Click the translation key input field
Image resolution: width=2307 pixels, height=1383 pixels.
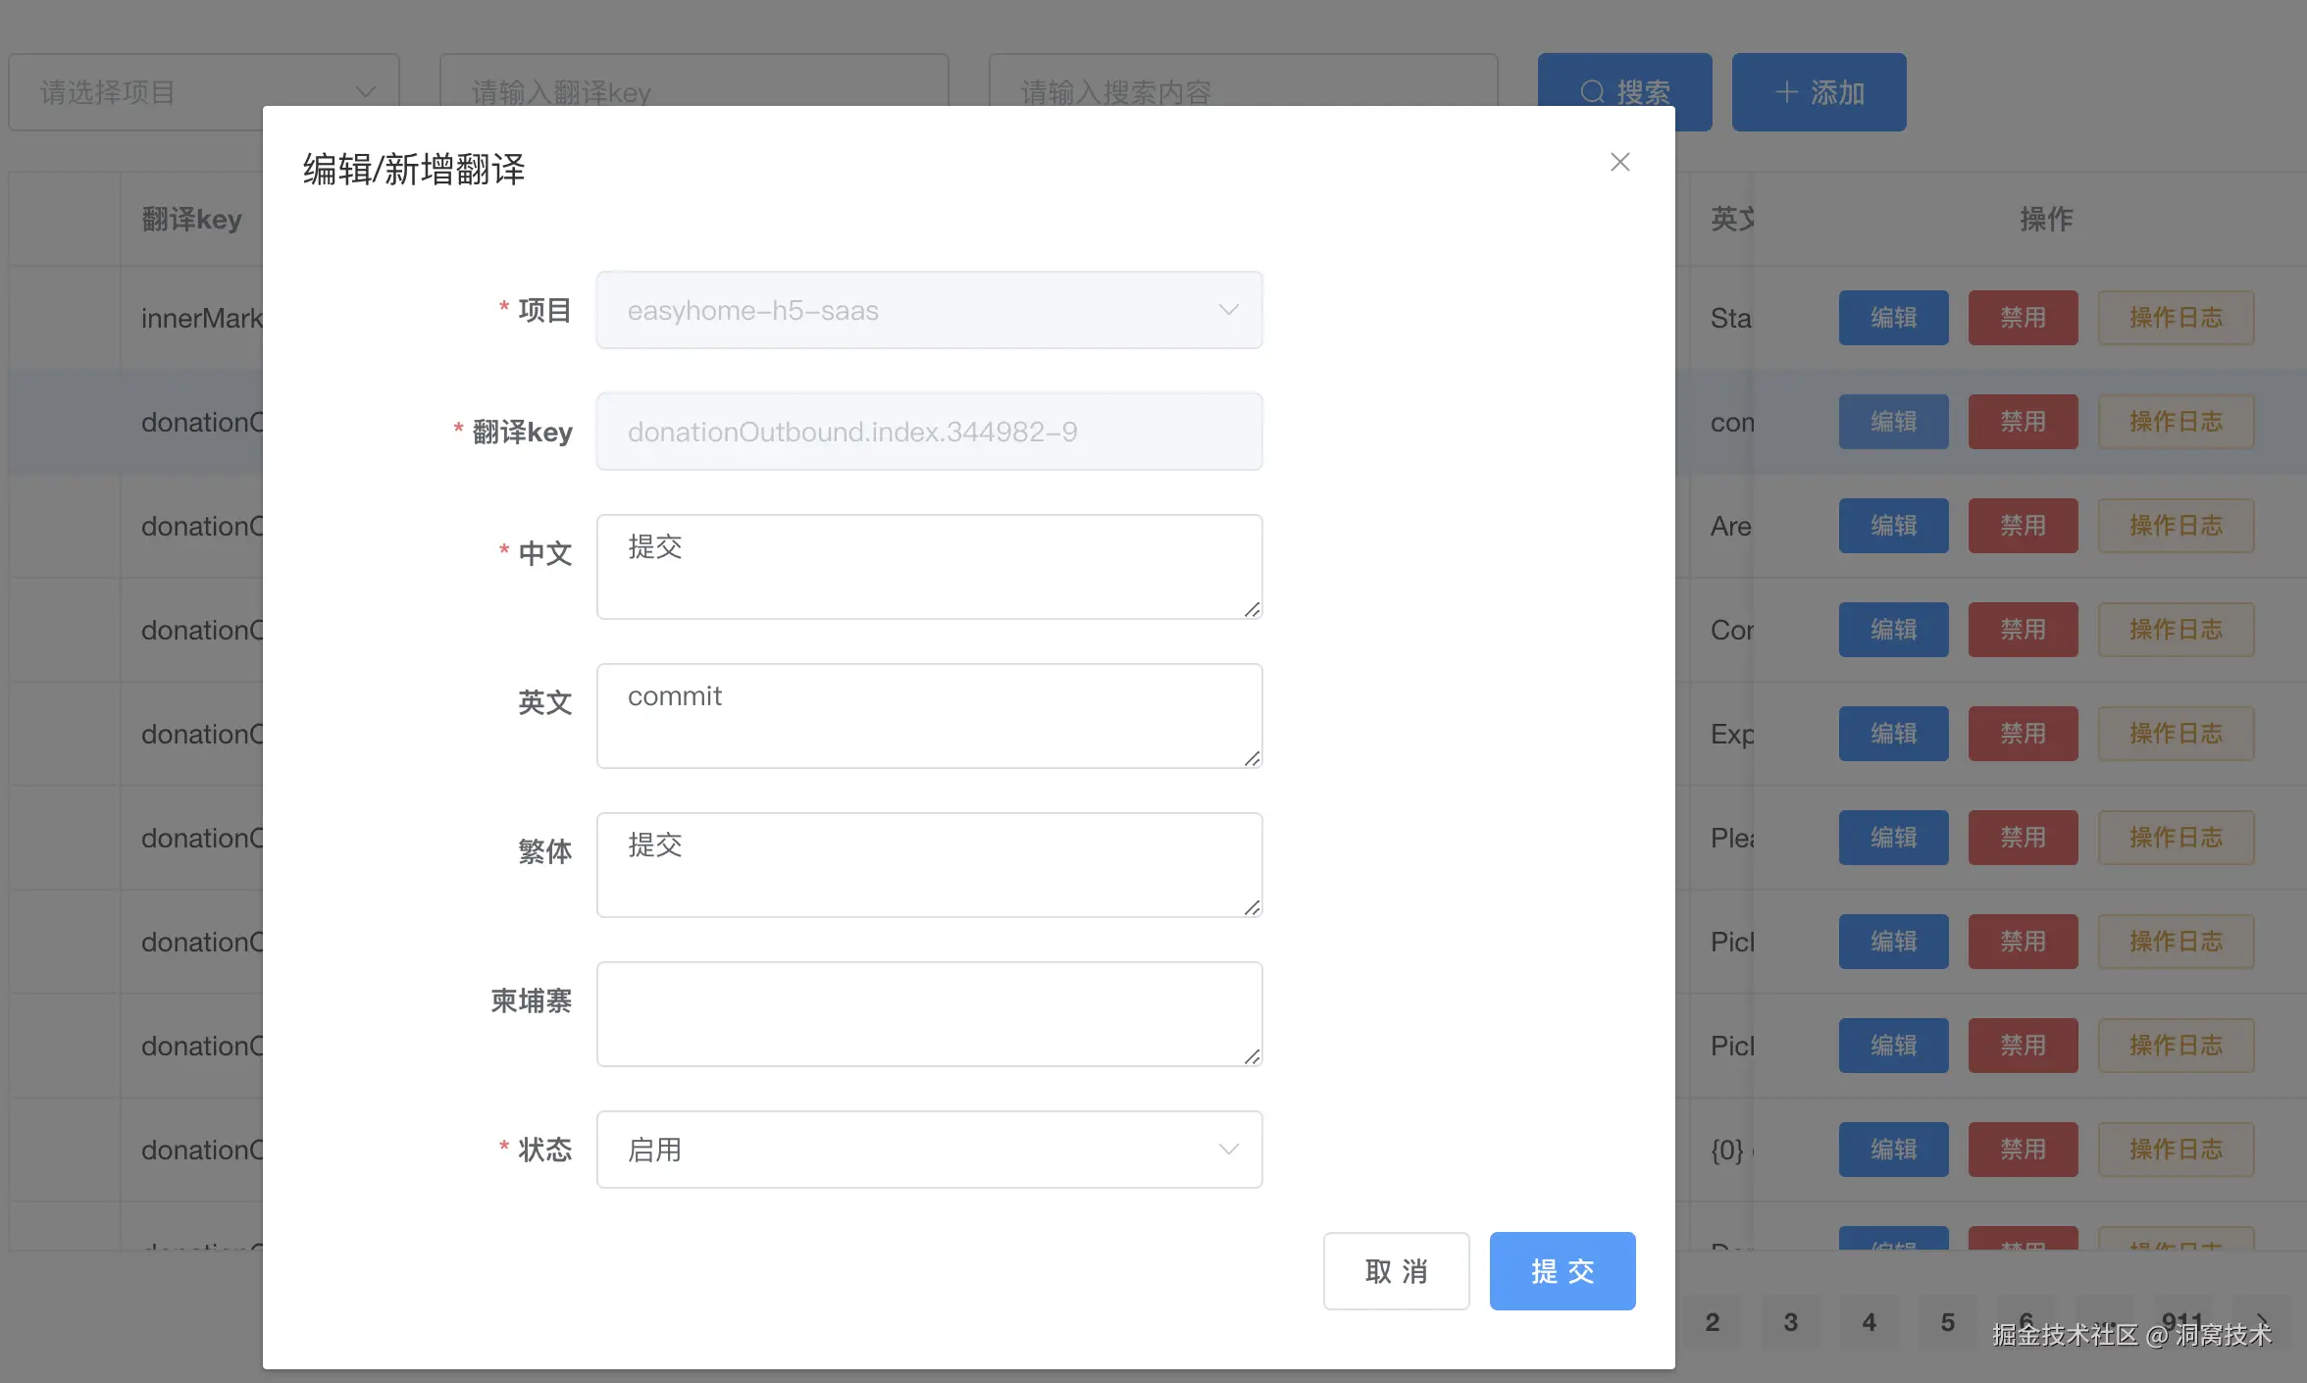point(928,432)
